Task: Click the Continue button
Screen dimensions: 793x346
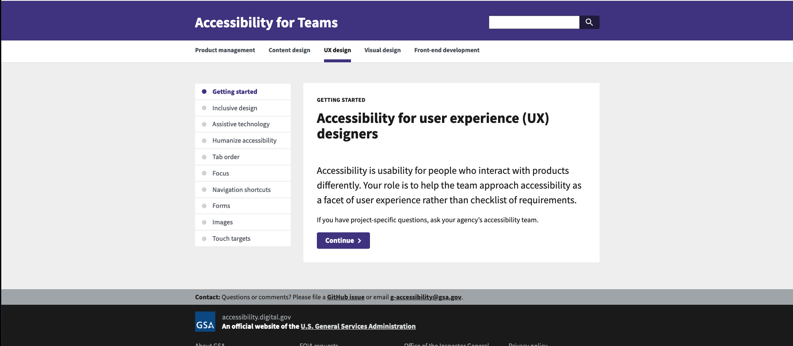Action: tap(343, 240)
